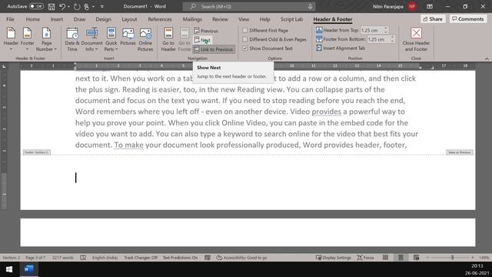Switch to the Insert tab
Image resolution: width=492 pixels, height=277 pixels.
(56, 19)
